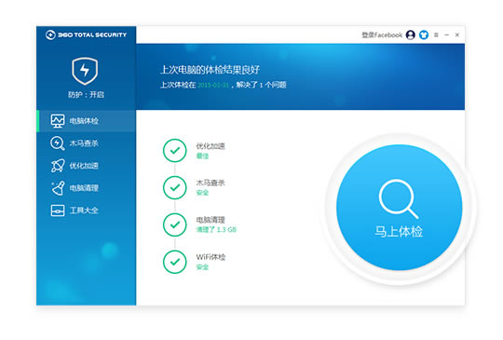The image size is (503, 340).
Task: Click the 登录Facebook link
Action: [382, 35]
